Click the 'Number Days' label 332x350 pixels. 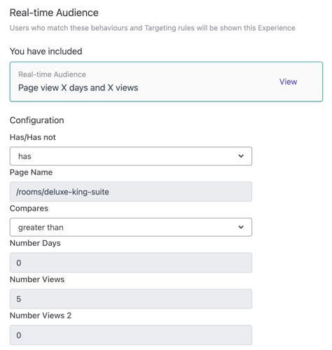tap(35, 243)
